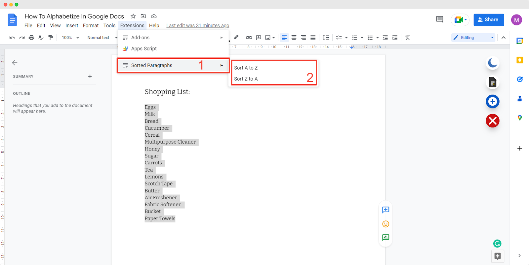529x265 pixels.
Task: Toggle left alignment
Action: [284, 38]
